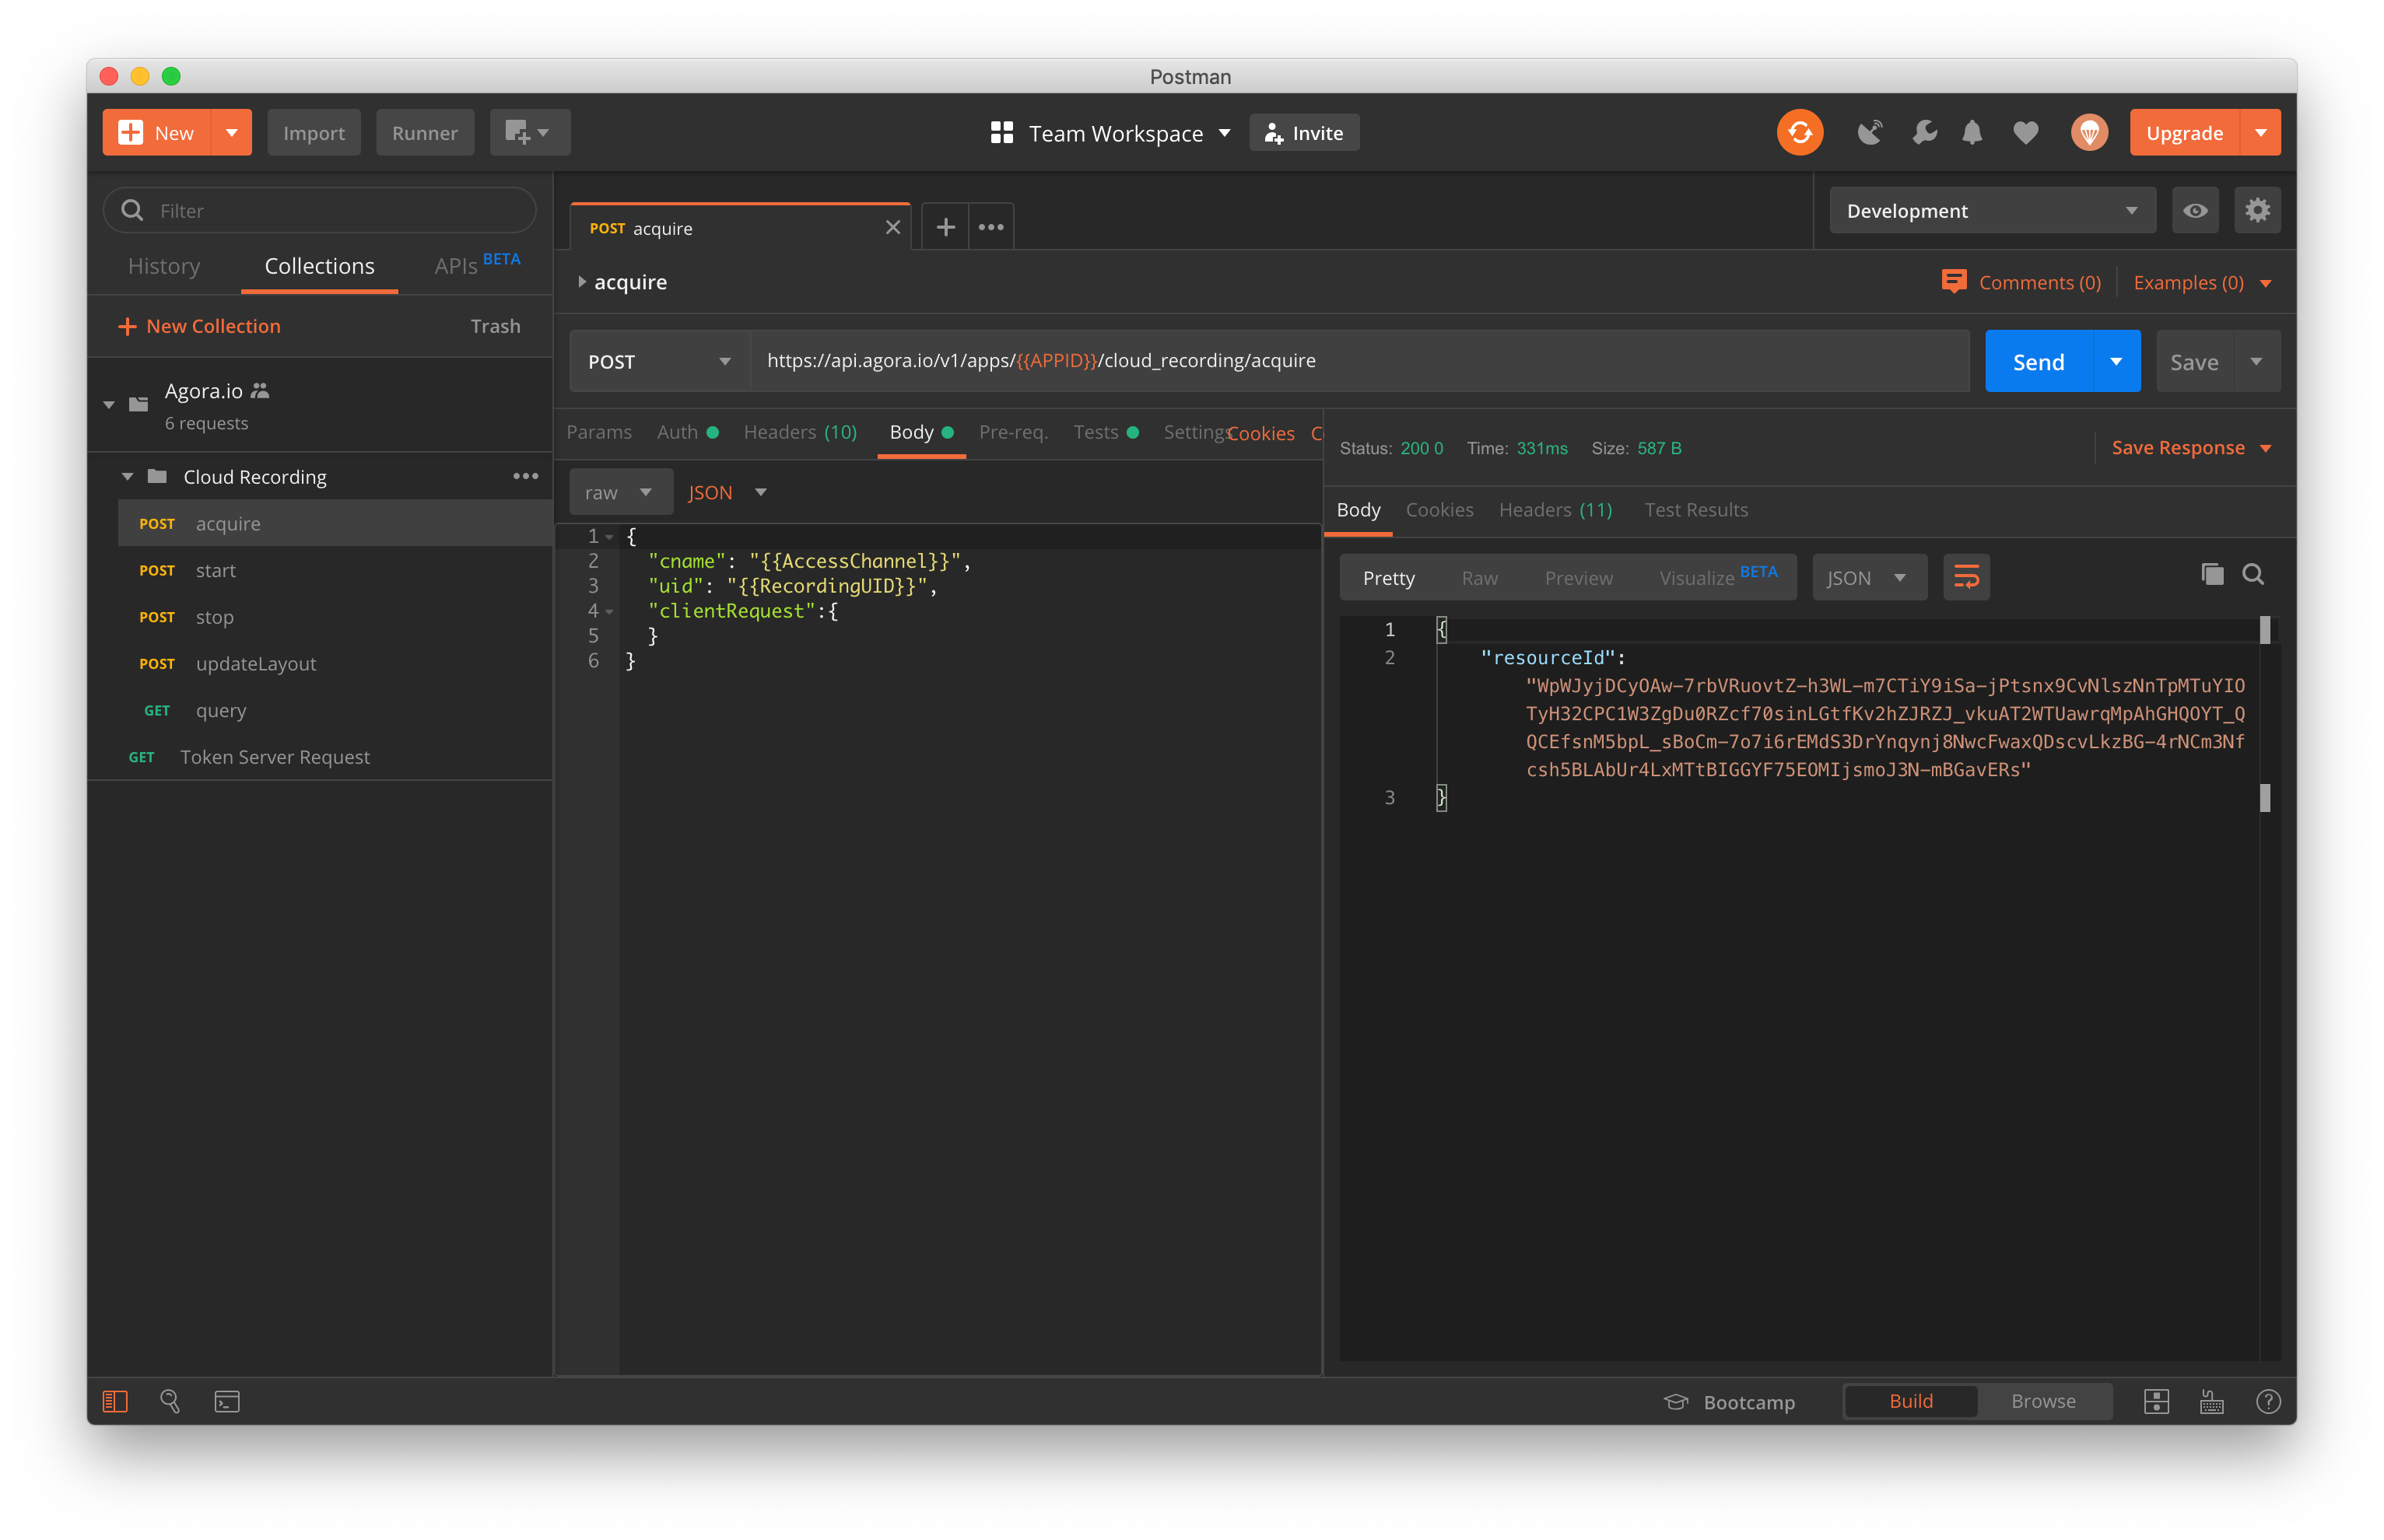Select the start request in Cloud Recording
The image size is (2384, 1540).
216,570
